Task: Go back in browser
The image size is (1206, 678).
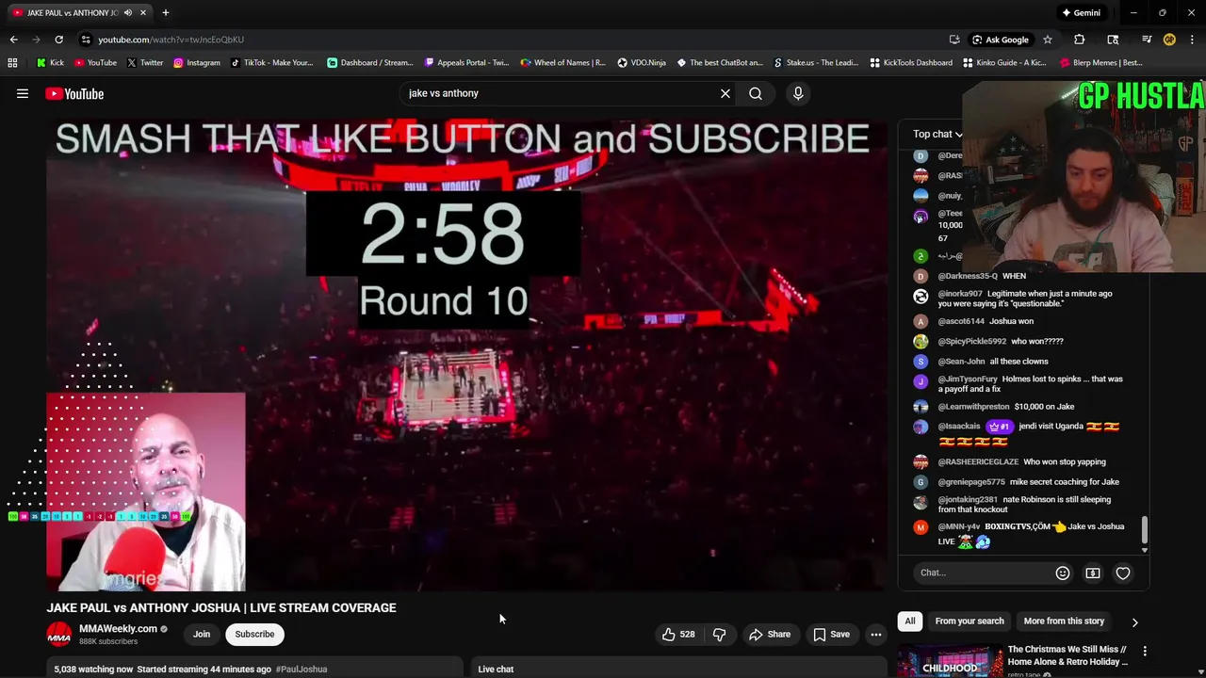Action: [x=13, y=40]
